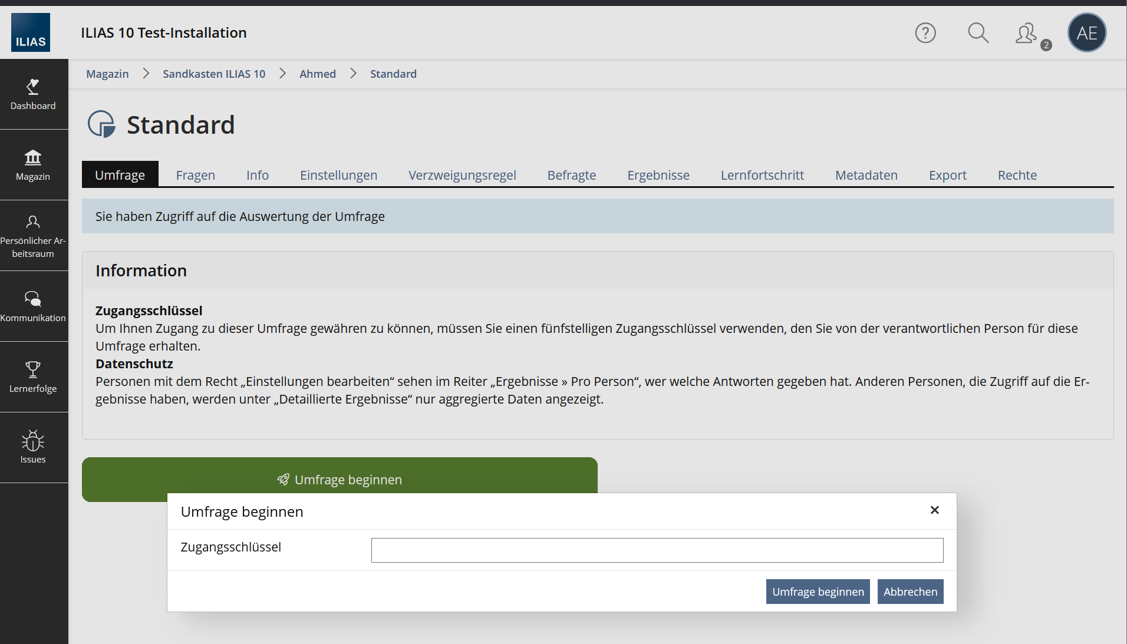The width and height of the screenshot is (1127, 644).
Task: Switch to the Fragen tab
Action: [195, 175]
